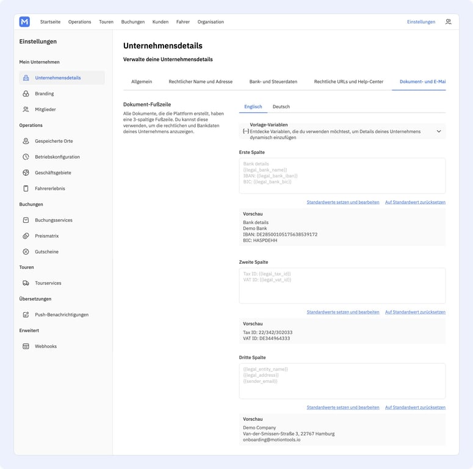Click the Tourservices truck icon

pos(26,283)
